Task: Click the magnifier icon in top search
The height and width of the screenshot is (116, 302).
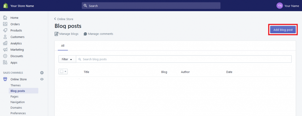Action: pyautogui.click(x=86, y=6)
